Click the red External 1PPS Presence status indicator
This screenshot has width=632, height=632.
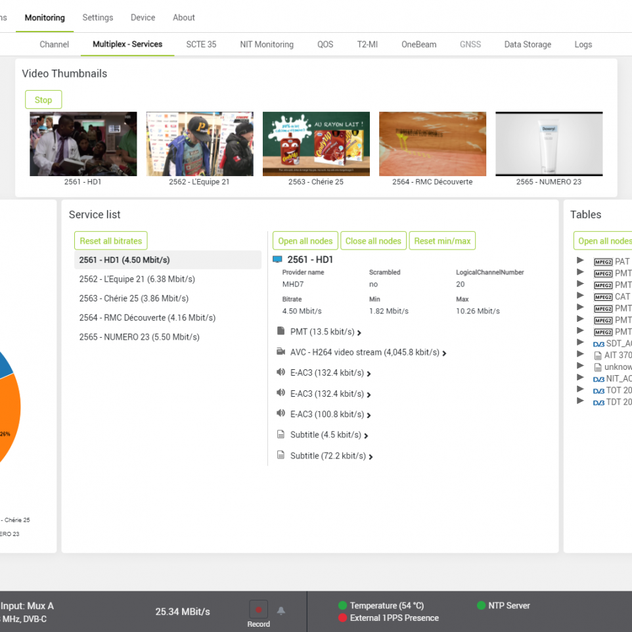[x=342, y=618]
